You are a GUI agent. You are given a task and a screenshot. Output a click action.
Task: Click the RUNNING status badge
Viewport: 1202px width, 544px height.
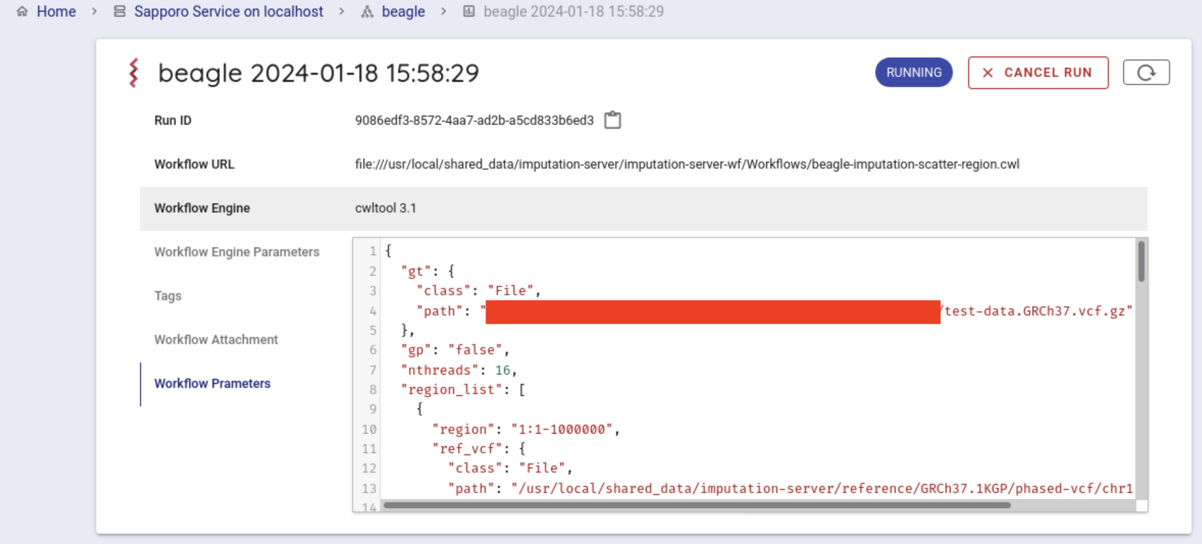click(x=913, y=73)
